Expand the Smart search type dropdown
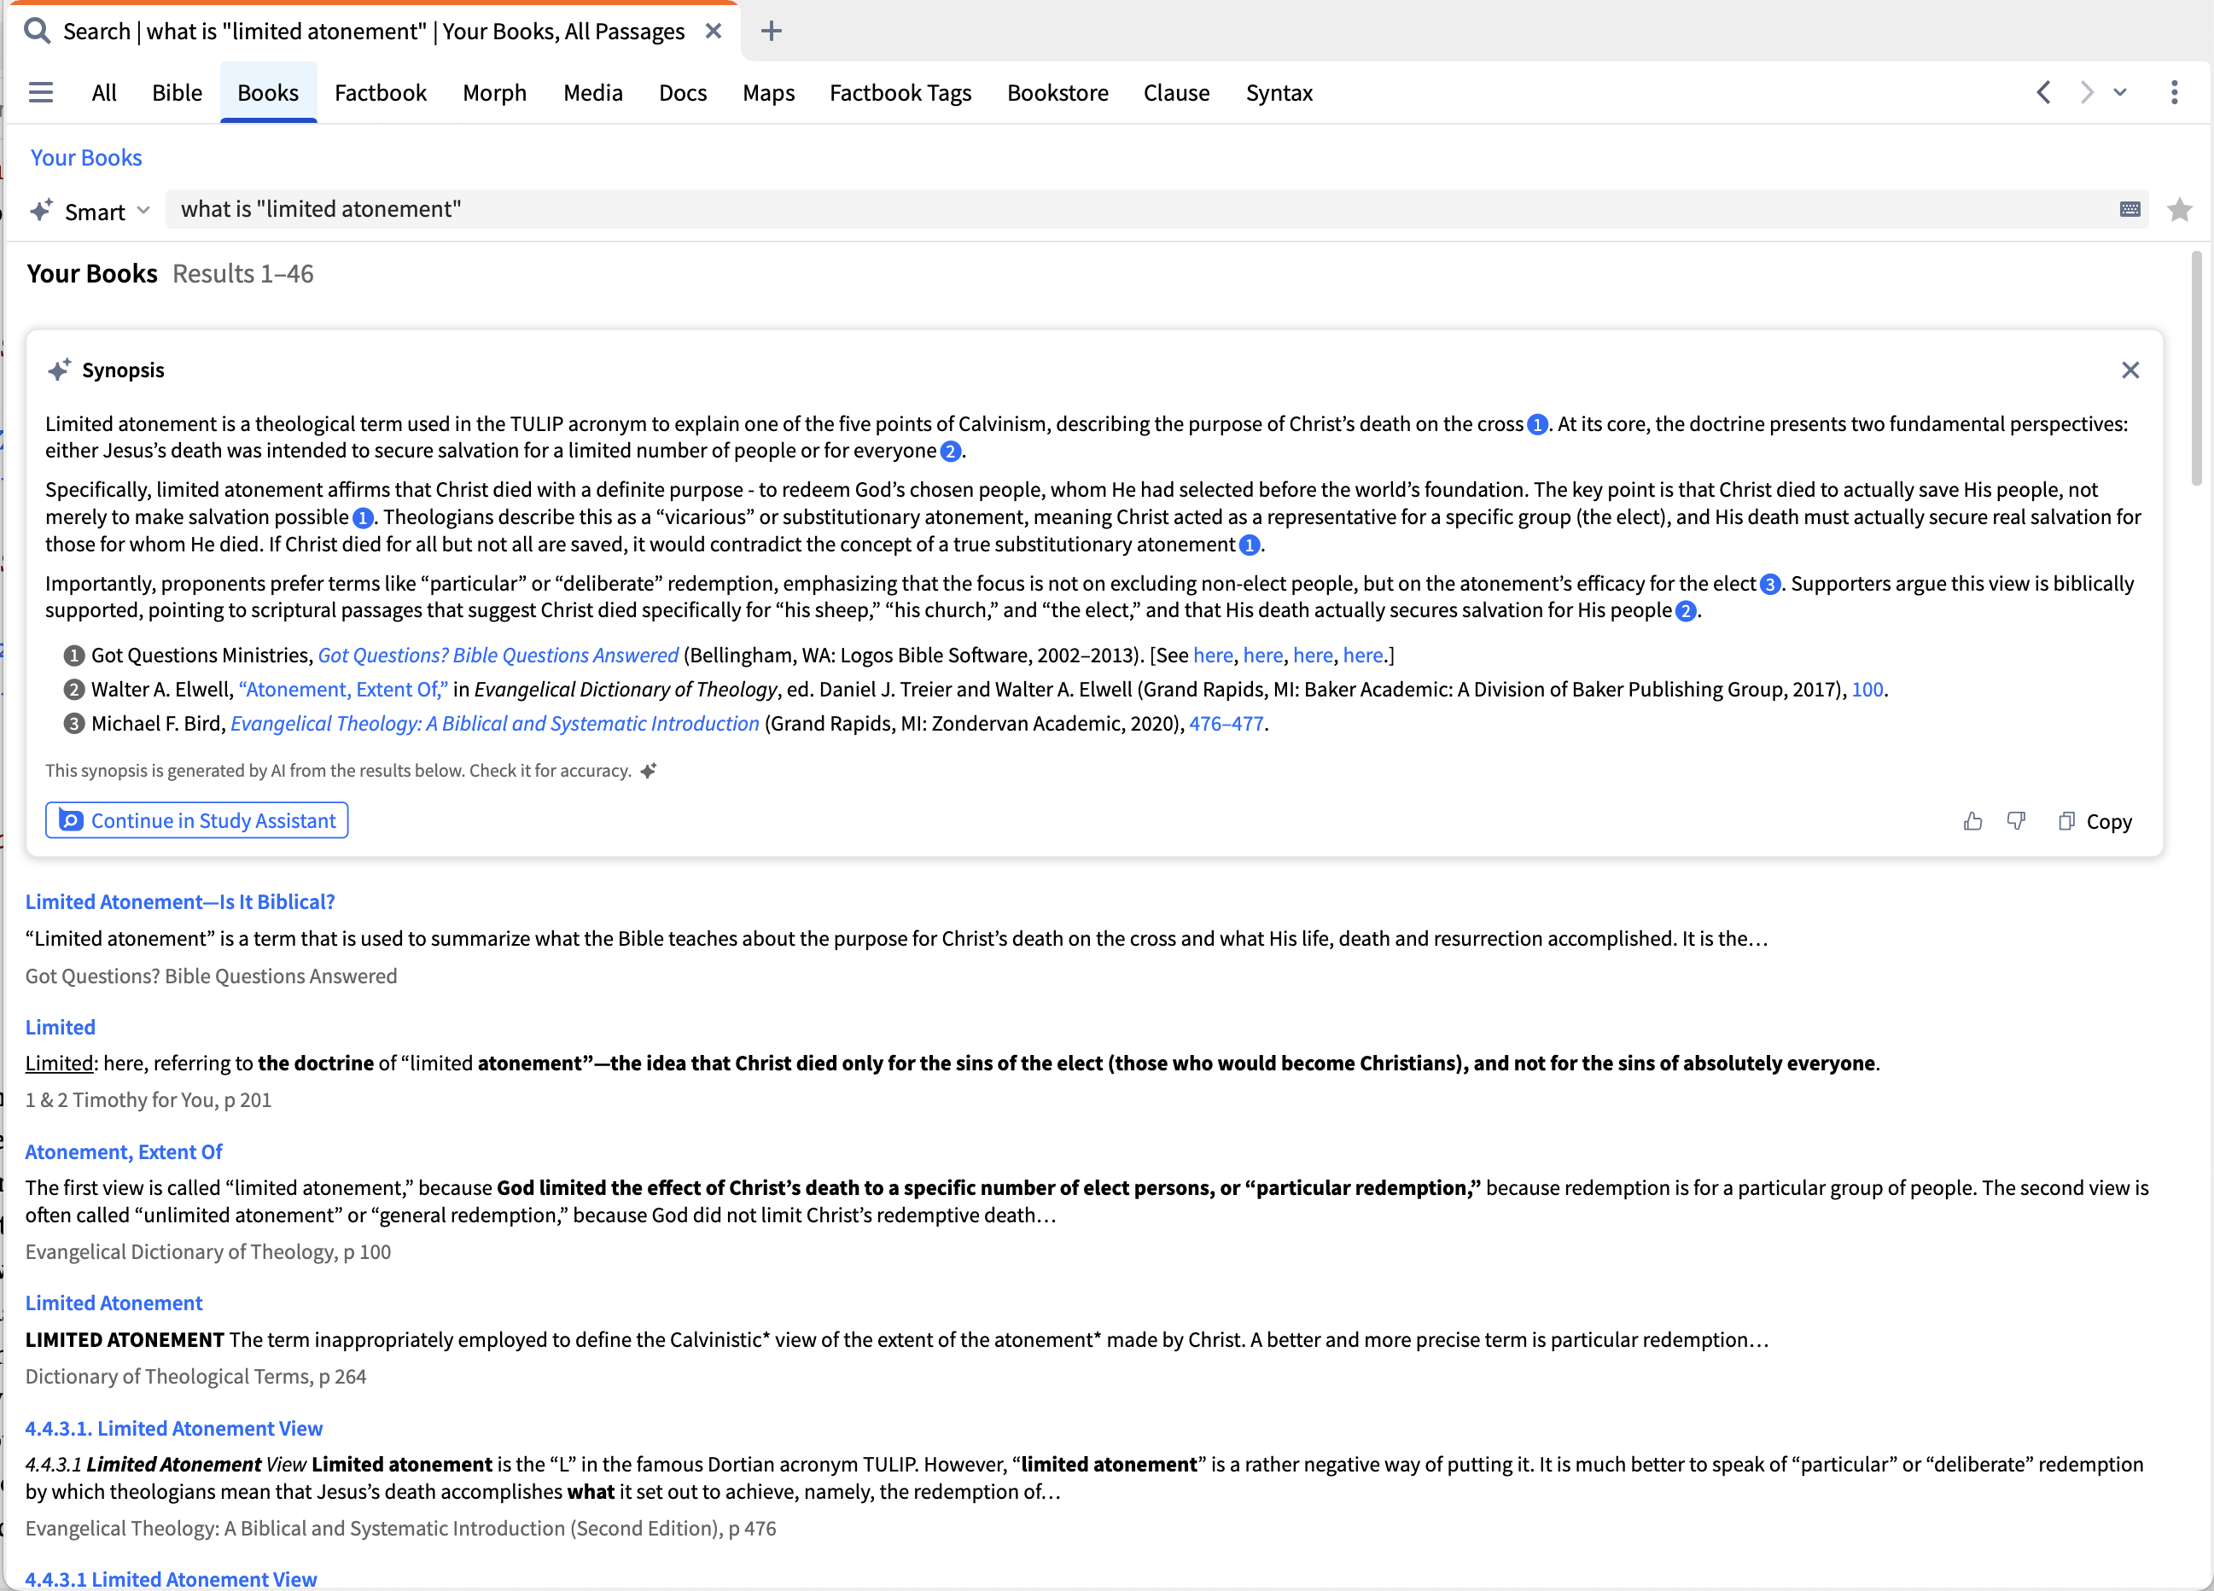Image resolution: width=2214 pixels, height=1591 pixels. pyautogui.click(x=90, y=211)
